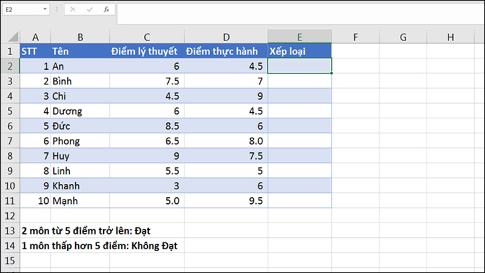Image resolution: width=485 pixels, height=273 pixels.
Task: Click the name cell Dương
Action: click(x=80, y=110)
